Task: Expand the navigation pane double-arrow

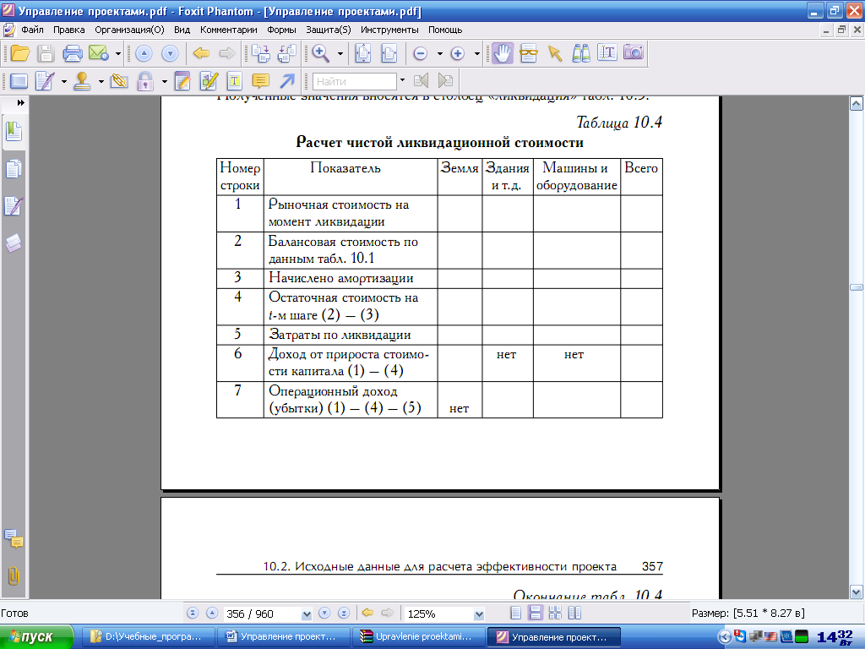Action: (x=21, y=102)
